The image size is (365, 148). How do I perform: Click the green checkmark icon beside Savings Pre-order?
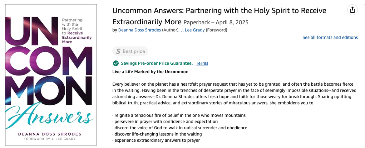click(116, 63)
